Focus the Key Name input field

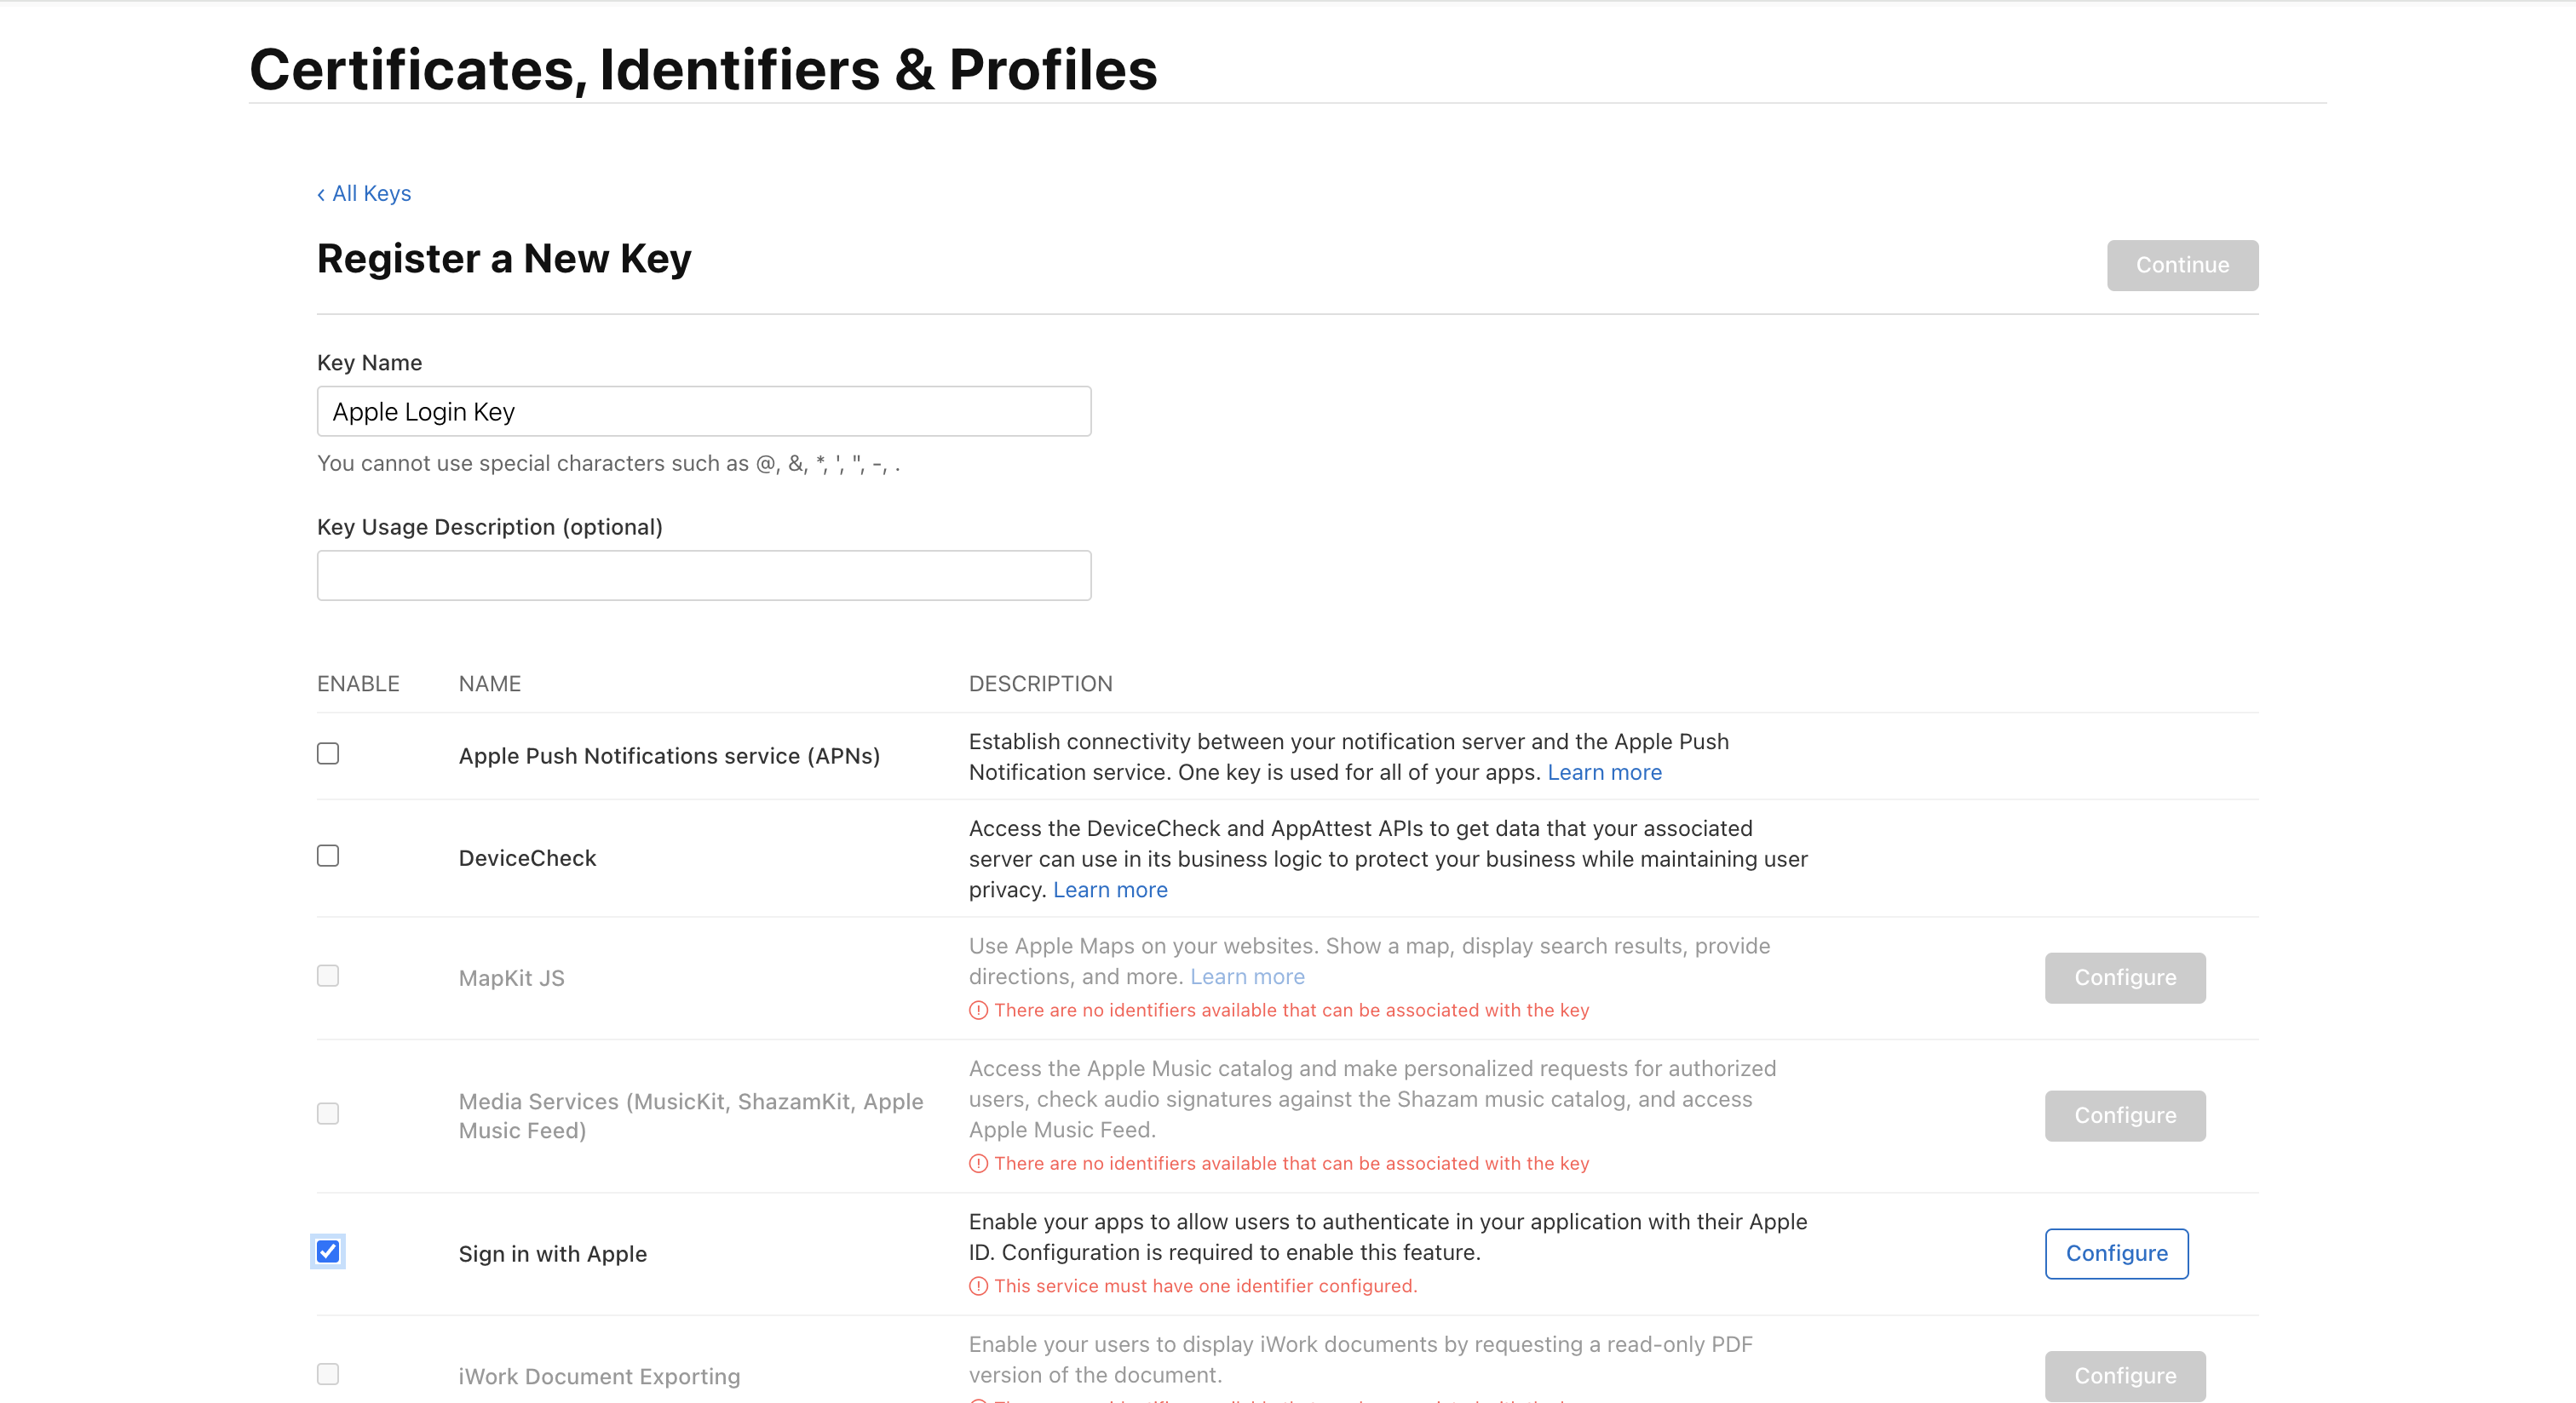pyautogui.click(x=703, y=412)
